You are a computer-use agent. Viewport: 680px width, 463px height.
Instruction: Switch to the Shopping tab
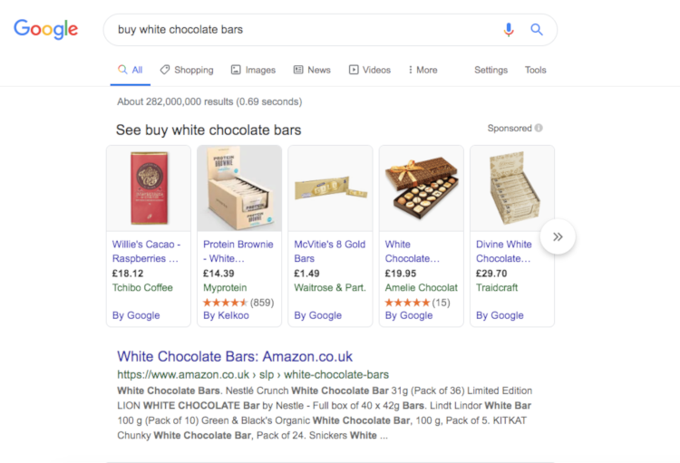[x=187, y=70]
